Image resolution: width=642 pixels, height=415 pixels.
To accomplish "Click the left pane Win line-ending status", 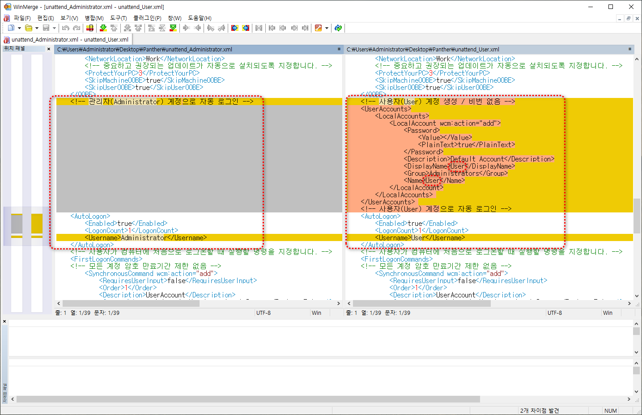I will tap(317, 313).
